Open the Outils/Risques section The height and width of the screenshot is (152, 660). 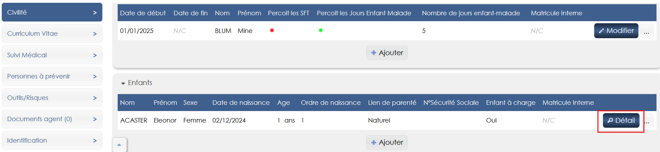52,98
